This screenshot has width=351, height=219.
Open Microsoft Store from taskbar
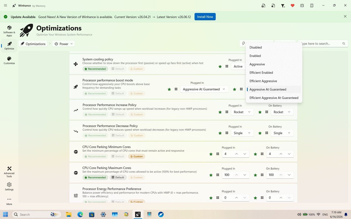click(92, 214)
